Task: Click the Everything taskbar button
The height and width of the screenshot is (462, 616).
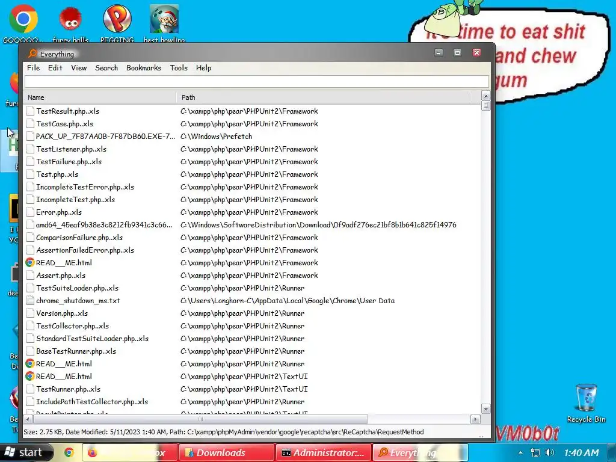Action: [420, 452]
